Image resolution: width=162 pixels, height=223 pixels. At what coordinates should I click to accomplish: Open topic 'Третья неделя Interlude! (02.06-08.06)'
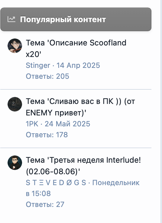point(83,165)
